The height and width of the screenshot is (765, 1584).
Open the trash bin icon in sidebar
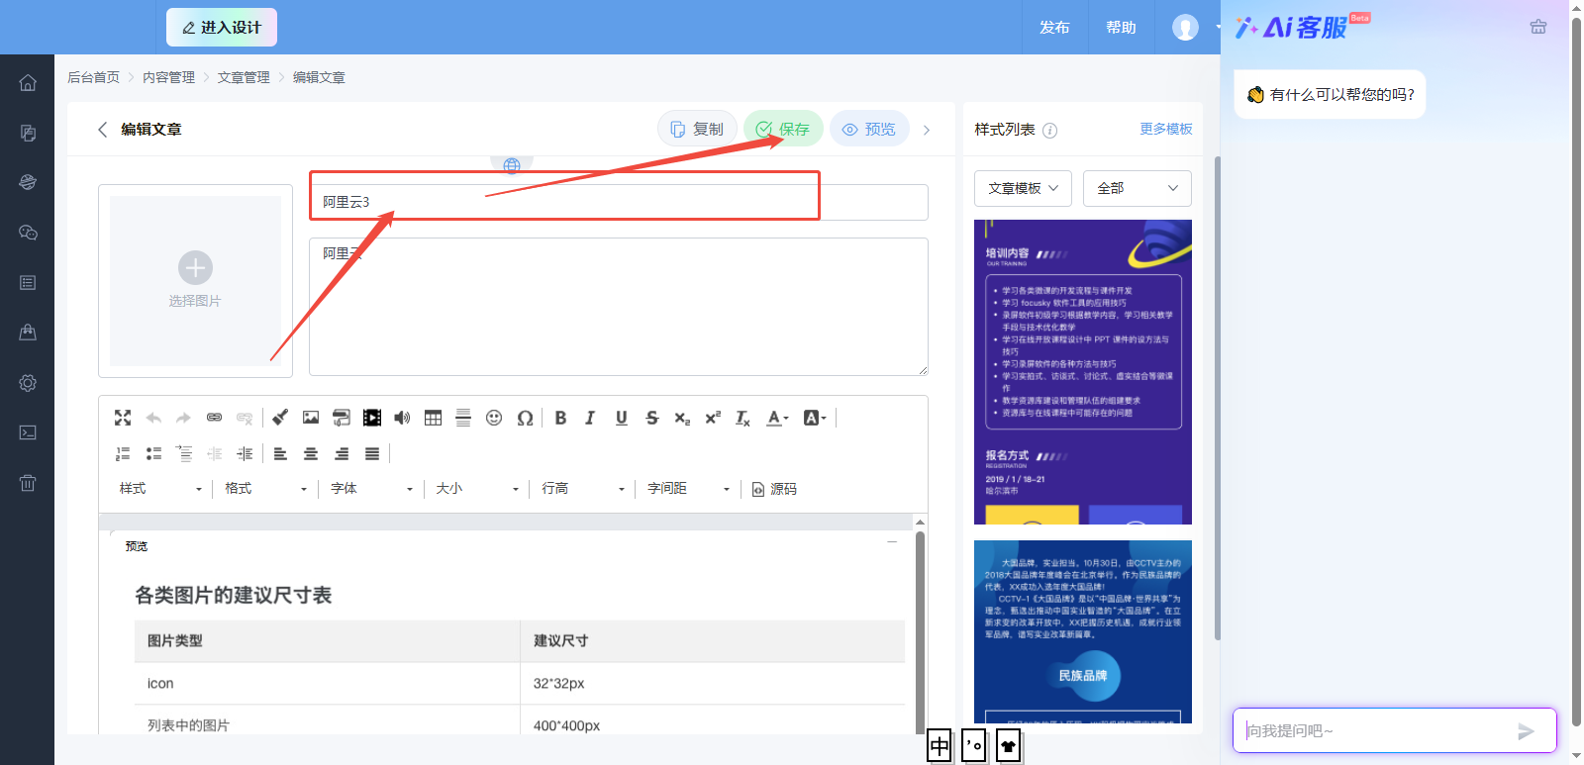point(28,483)
